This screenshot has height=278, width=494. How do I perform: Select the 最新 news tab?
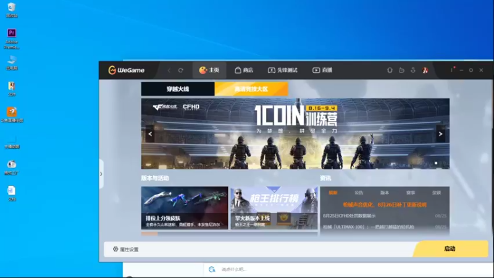tap(333, 193)
